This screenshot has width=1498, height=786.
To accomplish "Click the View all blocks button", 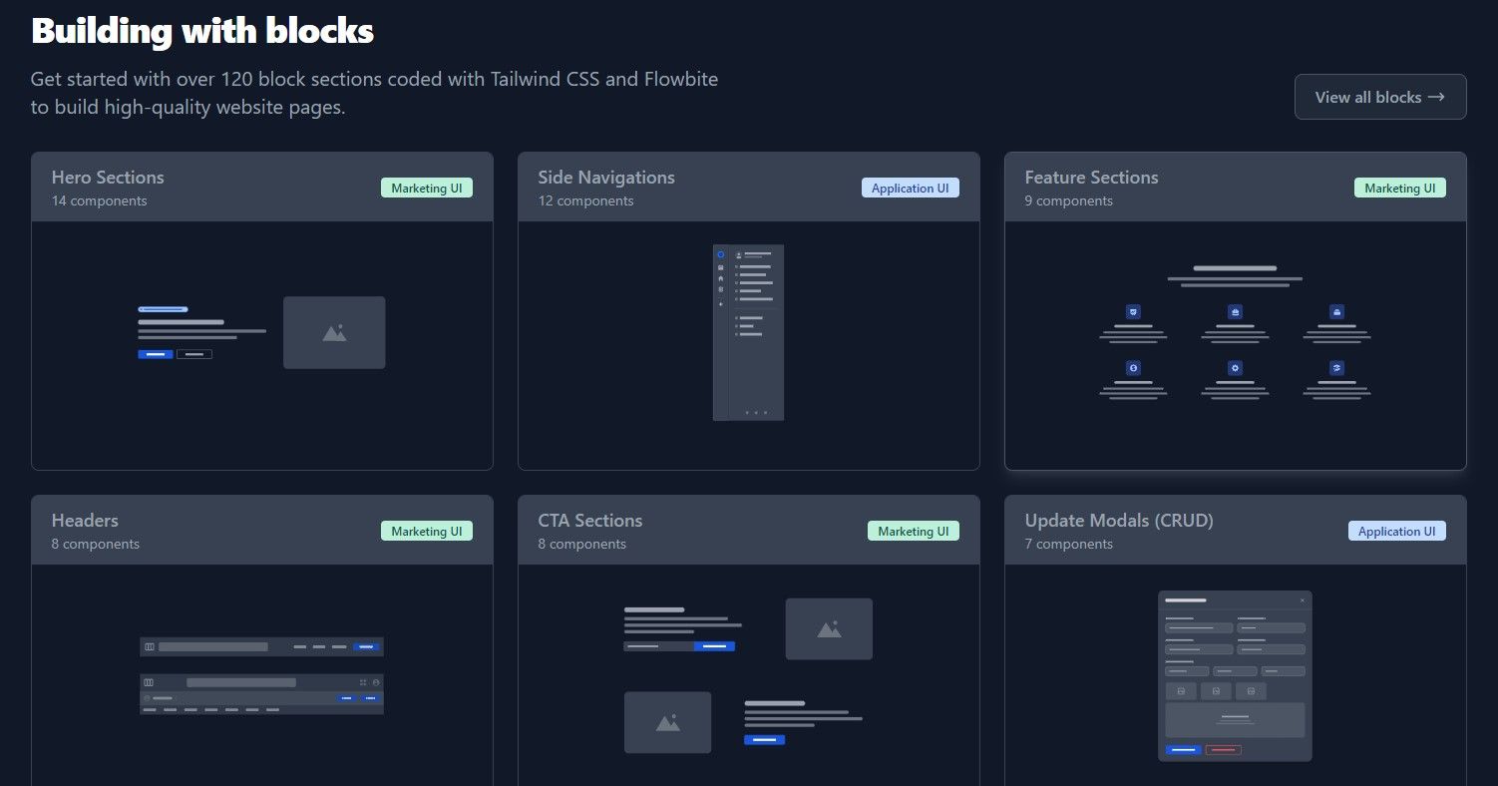I will (x=1379, y=97).
